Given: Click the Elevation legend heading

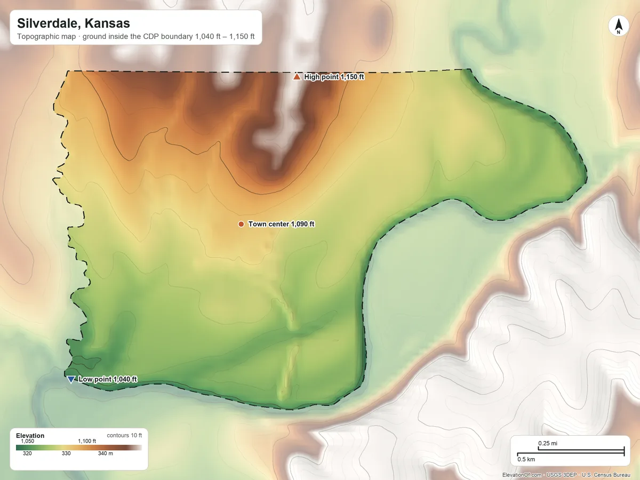Looking at the screenshot, I should pos(30,436).
